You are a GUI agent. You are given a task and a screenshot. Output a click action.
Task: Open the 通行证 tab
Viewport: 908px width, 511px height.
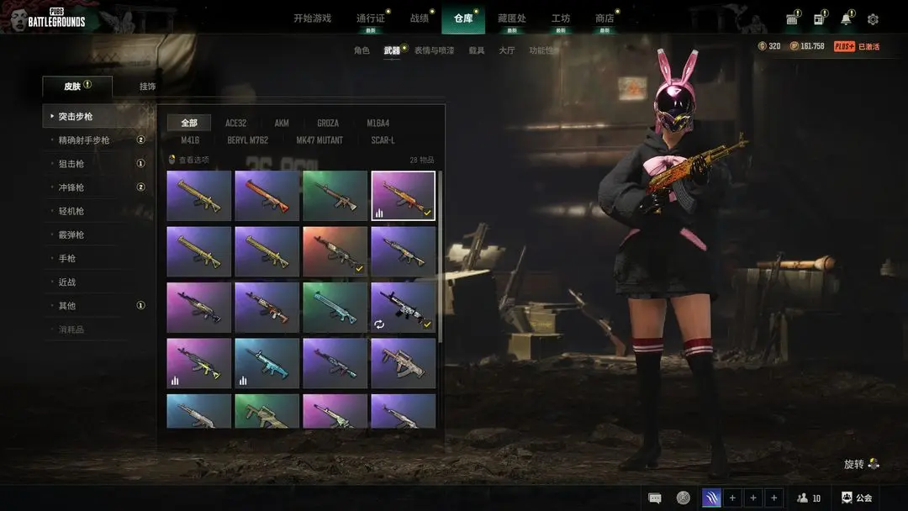pyautogui.click(x=371, y=18)
